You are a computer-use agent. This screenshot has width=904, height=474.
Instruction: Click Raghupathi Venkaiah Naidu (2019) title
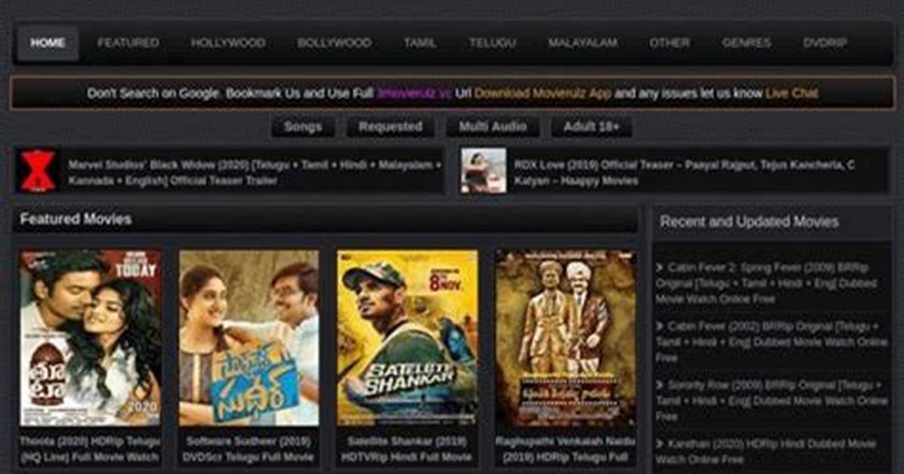tap(565, 449)
